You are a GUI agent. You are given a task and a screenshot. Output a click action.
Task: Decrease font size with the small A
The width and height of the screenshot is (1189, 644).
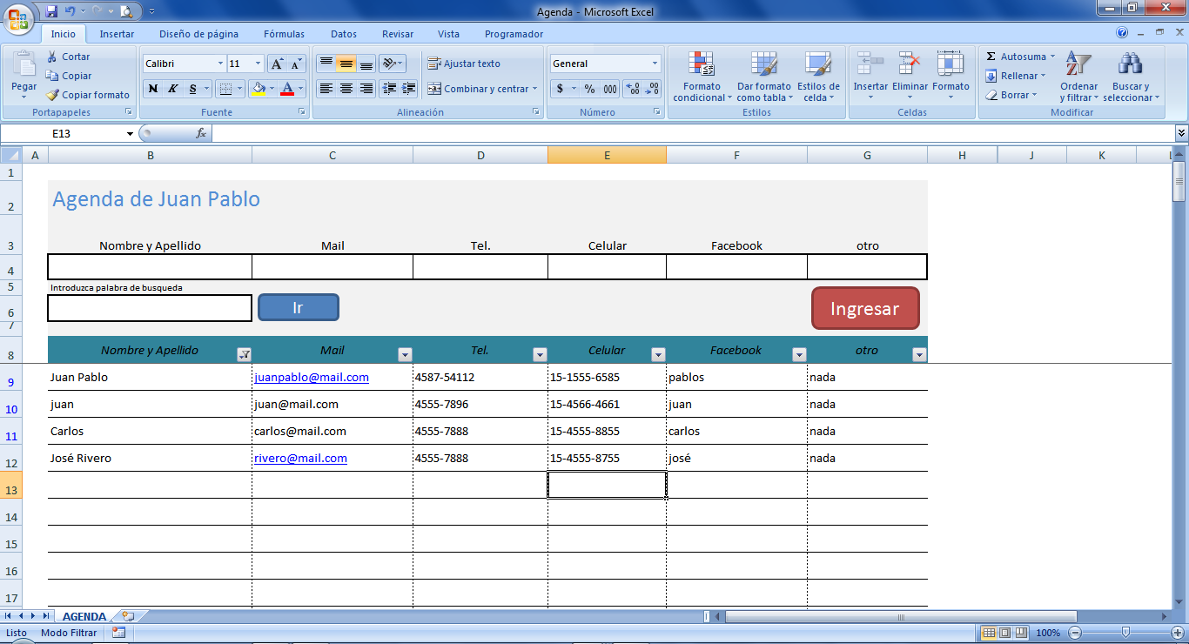coord(296,64)
